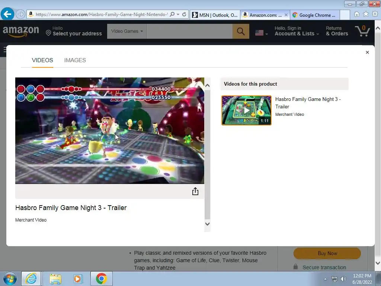Click the taskbar clock showing 12:02 PM
Screen dimensions: 381x286
click(362, 279)
